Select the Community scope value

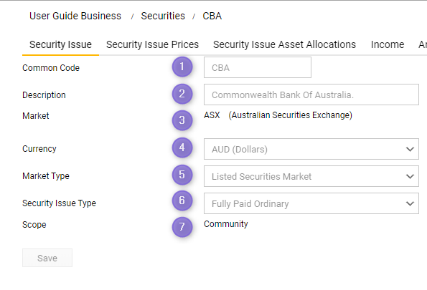click(226, 224)
